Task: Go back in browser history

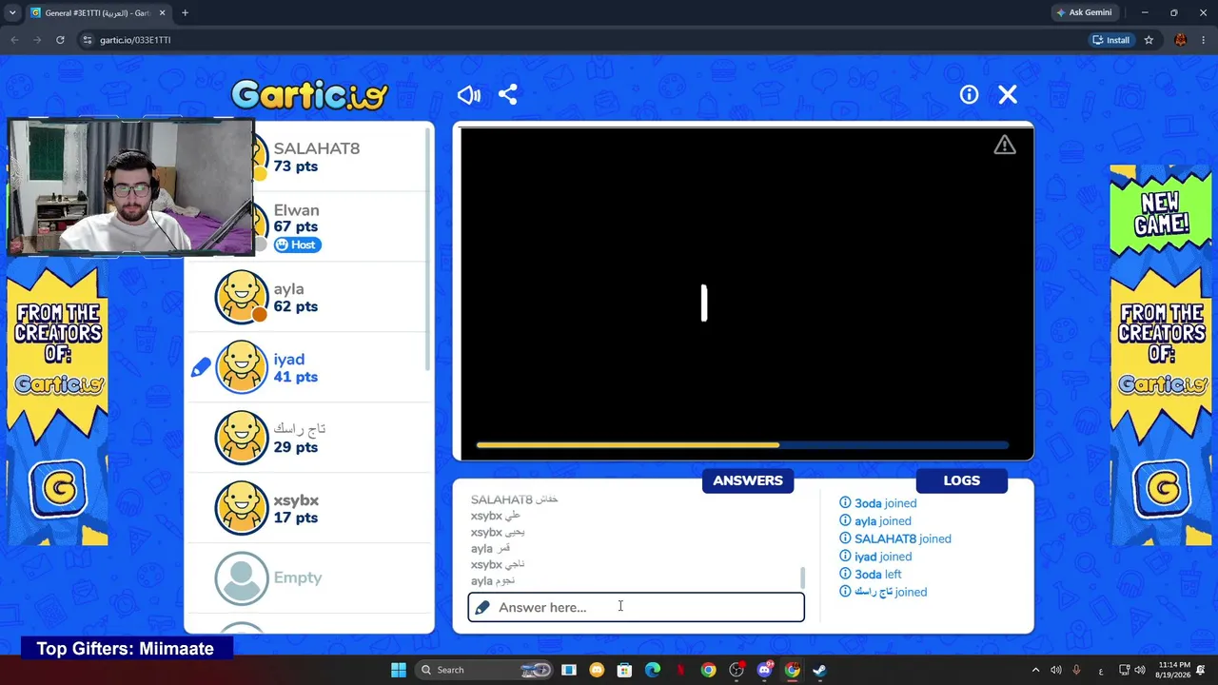Action: coord(14,40)
